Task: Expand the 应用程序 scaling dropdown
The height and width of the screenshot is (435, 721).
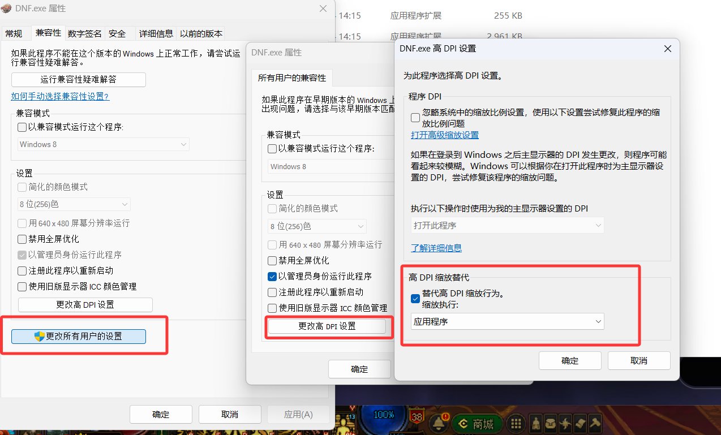Action: coord(507,322)
